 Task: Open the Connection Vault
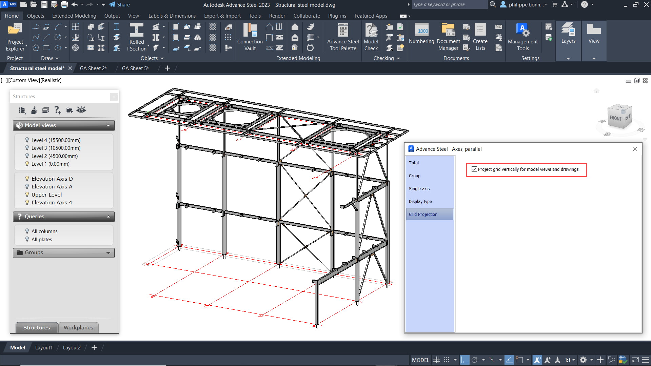(250, 37)
